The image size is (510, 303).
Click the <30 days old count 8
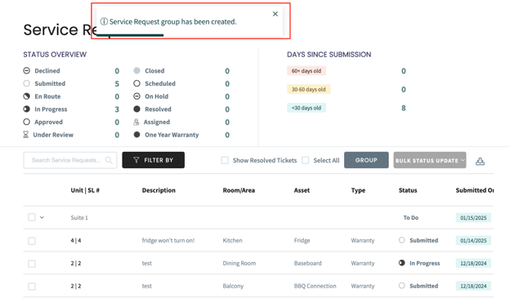tap(403, 108)
